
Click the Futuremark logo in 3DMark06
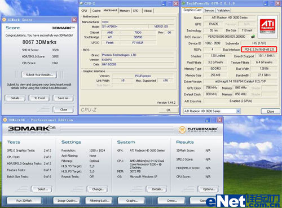click(198, 130)
